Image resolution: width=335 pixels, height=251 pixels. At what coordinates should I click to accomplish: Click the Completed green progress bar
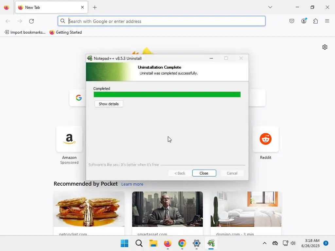click(167, 94)
